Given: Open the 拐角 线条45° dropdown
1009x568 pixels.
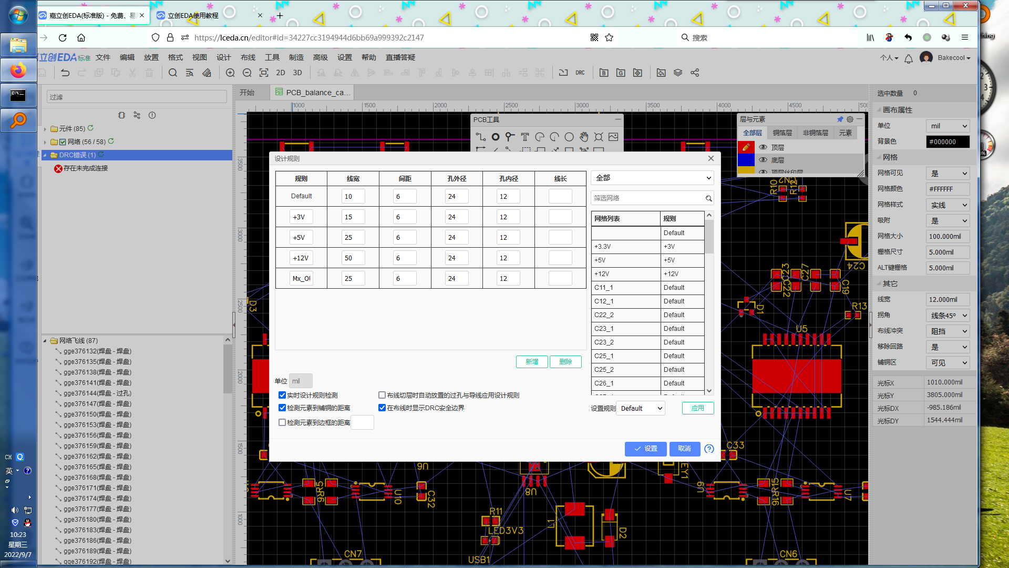Looking at the screenshot, I should [948, 315].
